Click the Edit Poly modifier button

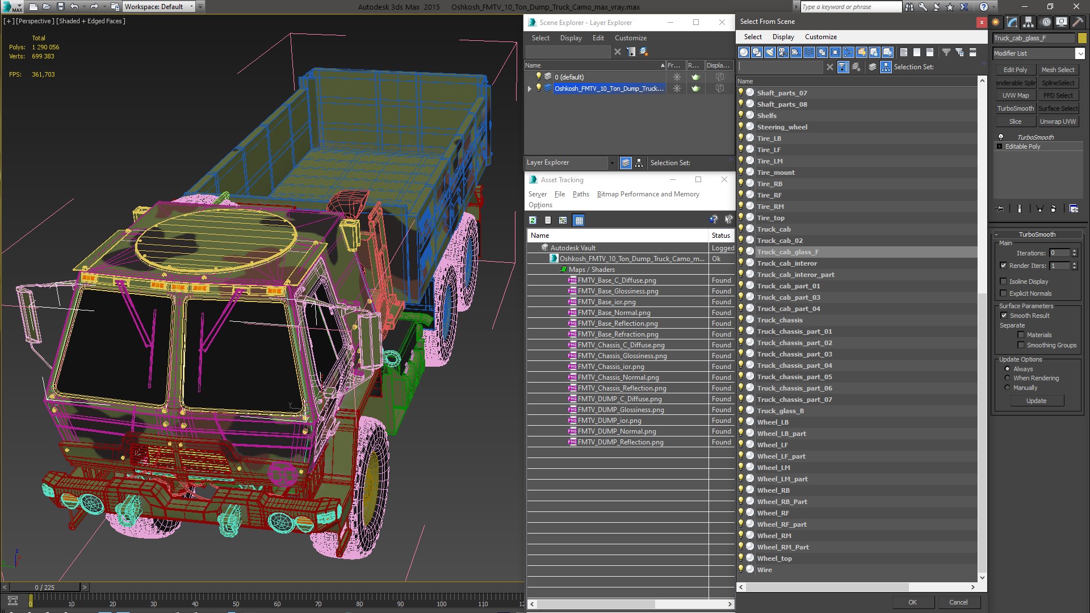coord(1015,70)
